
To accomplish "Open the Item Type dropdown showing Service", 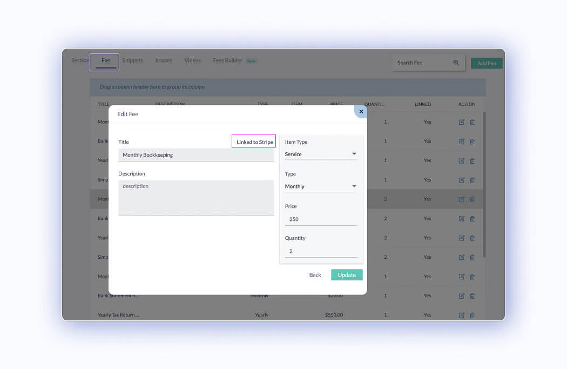I will (321, 154).
